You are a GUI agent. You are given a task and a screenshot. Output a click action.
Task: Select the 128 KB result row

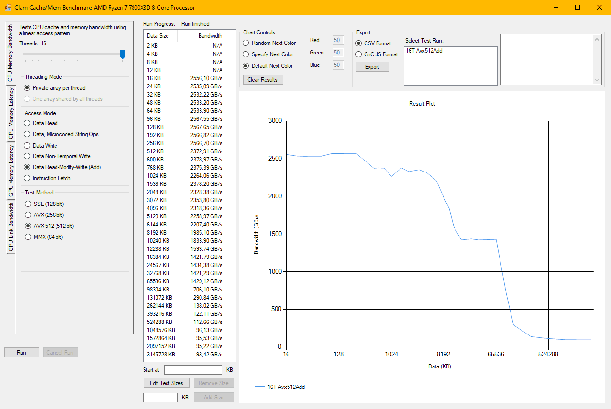tap(185, 127)
